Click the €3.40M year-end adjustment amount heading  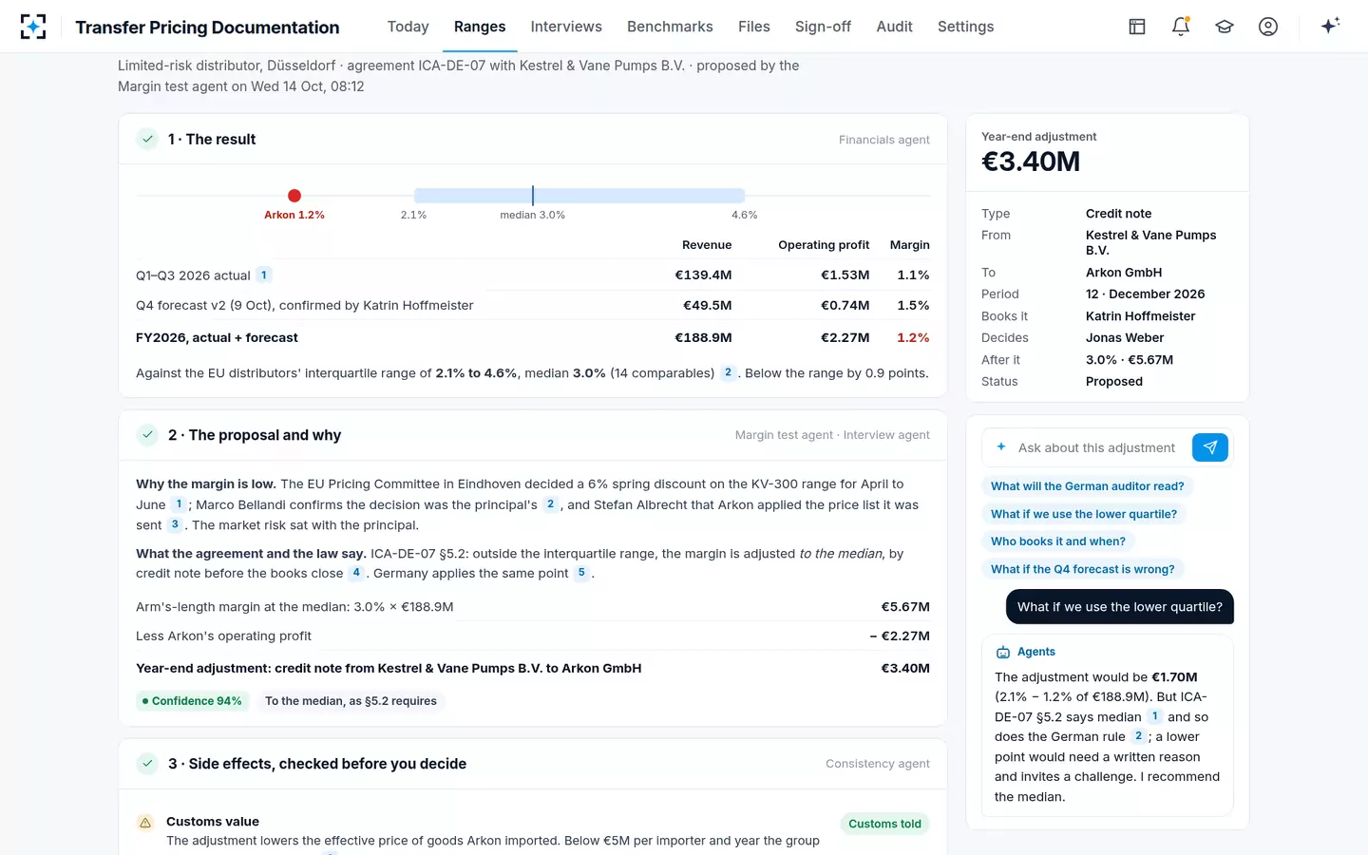[1031, 161]
